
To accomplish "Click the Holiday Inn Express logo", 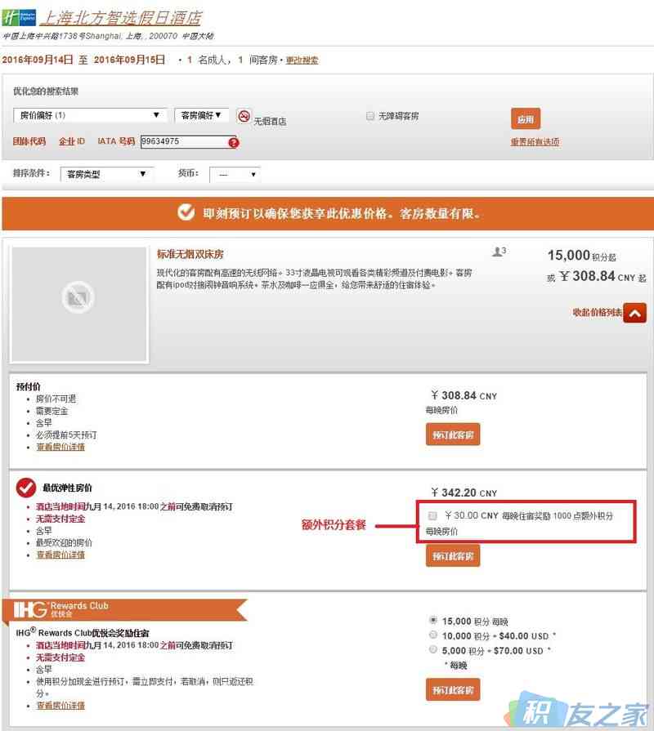I will click(19, 18).
